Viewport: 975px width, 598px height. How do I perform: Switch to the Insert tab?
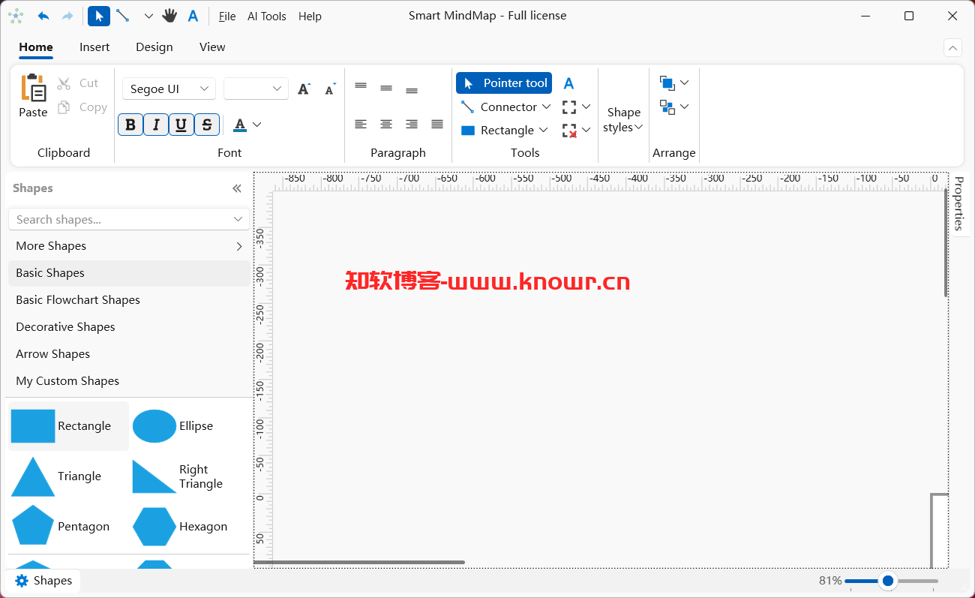(94, 47)
